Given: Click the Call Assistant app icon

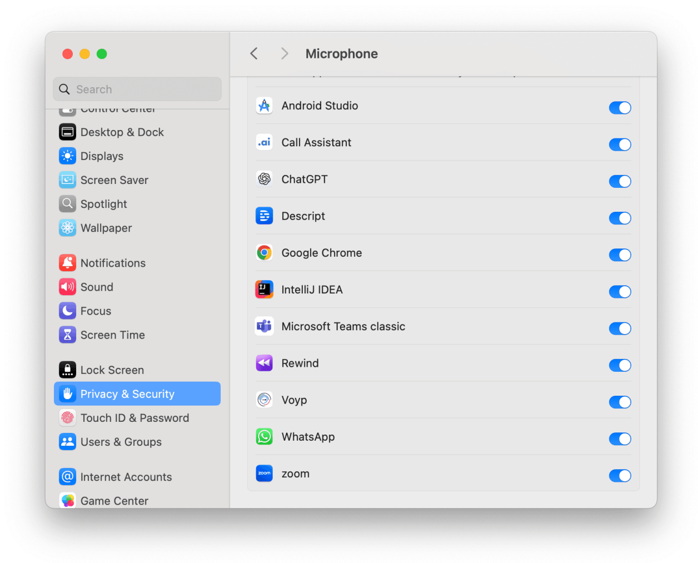Looking at the screenshot, I should click(x=264, y=142).
